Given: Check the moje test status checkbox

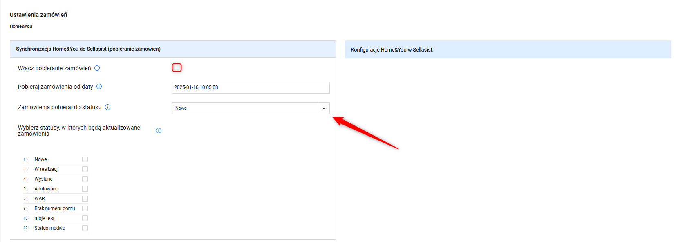Looking at the screenshot, I should [x=85, y=218].
